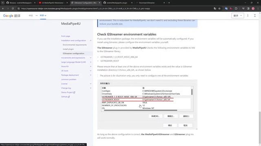
Task: Open Demo Project external link
Action: tap(68, 92)
